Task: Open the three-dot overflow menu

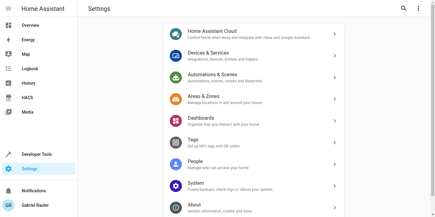Action: (418, 8)
